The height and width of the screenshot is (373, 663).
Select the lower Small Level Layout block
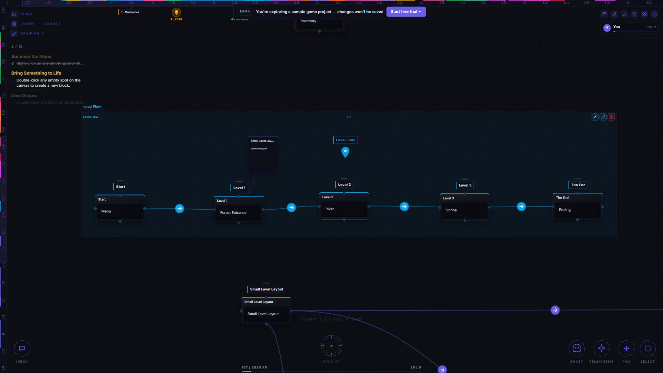266,314
